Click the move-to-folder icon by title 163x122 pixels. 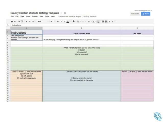pos(65,13)
